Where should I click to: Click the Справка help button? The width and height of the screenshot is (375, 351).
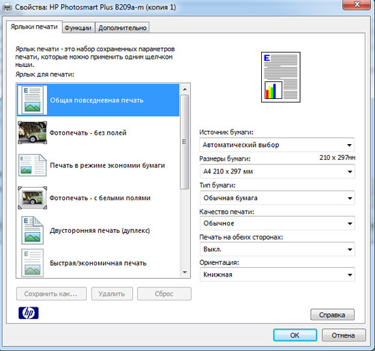pos(332,315)
